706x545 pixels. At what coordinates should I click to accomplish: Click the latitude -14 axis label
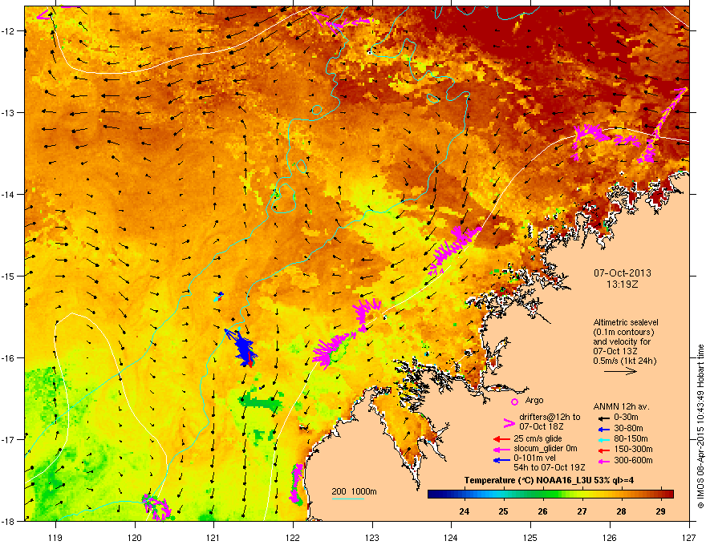pos(9,194)
